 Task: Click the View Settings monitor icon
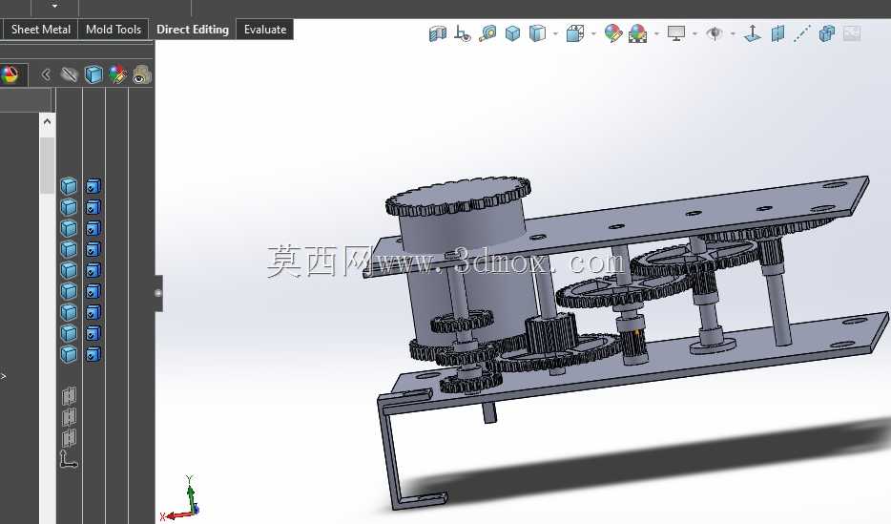pos(676,33)
